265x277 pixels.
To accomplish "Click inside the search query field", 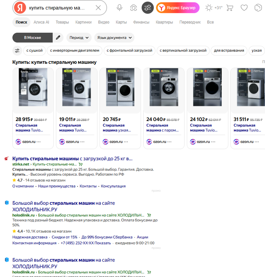I will pyautogui.click(x=59, y=8).
